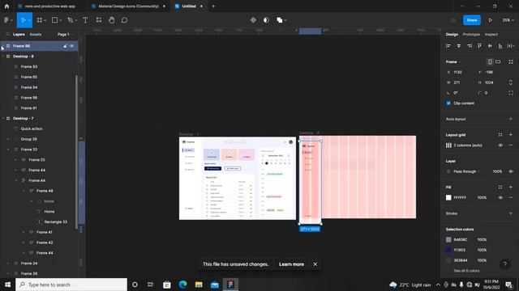Select landscape frame orientation
This screenshot has height=291, width=519.
click(x=498, y=61)
